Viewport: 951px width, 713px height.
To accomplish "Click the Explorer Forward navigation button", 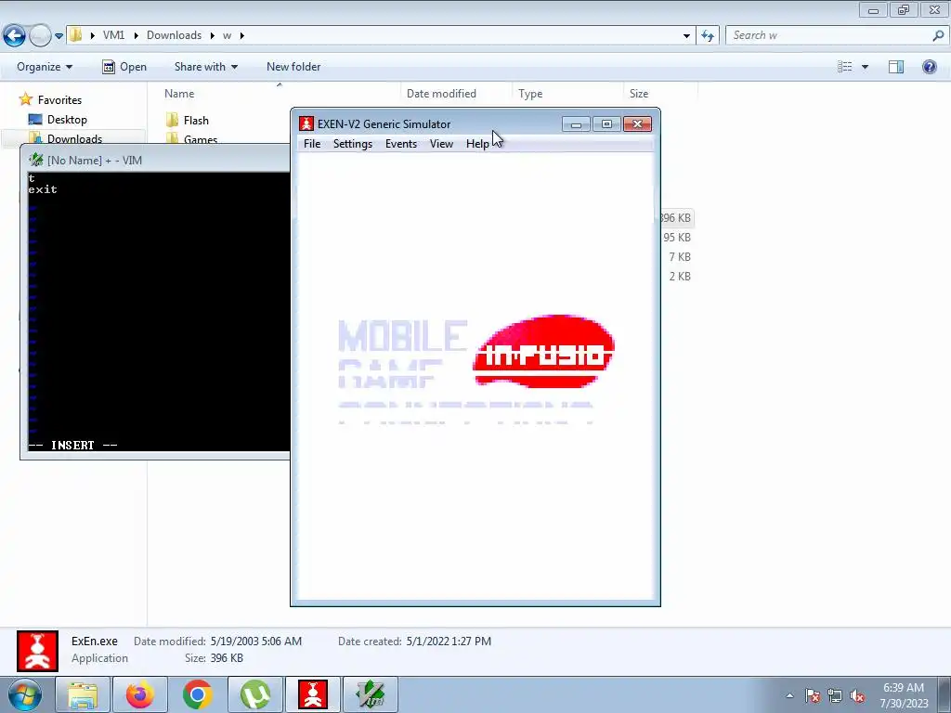I will [40, 36].
